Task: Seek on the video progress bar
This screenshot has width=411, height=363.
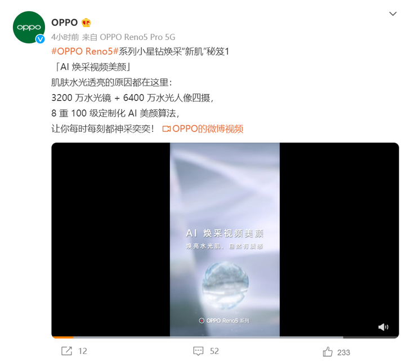Action: 225,337
